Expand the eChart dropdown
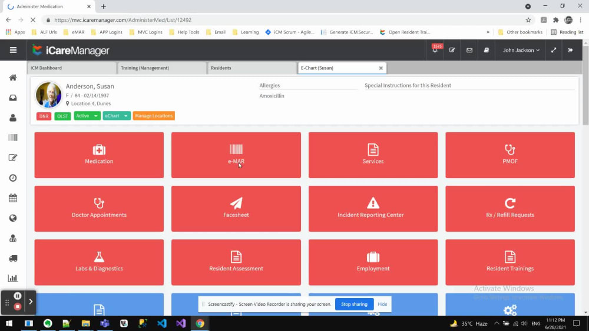589x331 pixels. [x=117, y=116]
